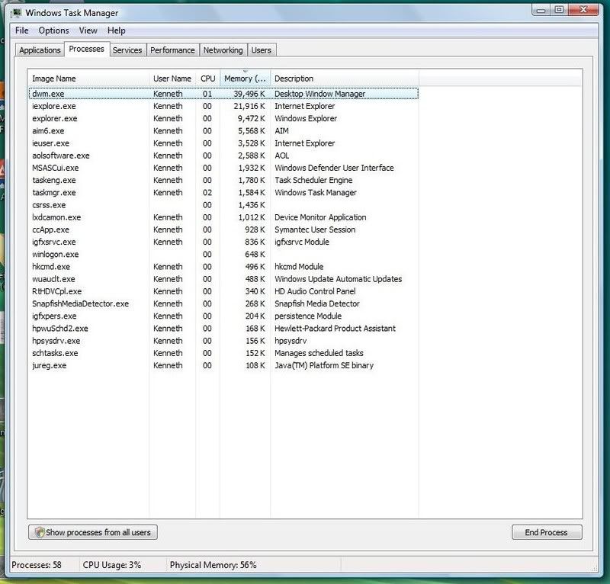Click the End Process button
This screenshot has width=610, height=584.
tap(547, 532)
